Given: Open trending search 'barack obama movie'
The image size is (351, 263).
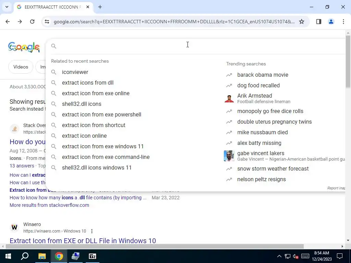Looking at the screenshot, I should tap(263, 75).
